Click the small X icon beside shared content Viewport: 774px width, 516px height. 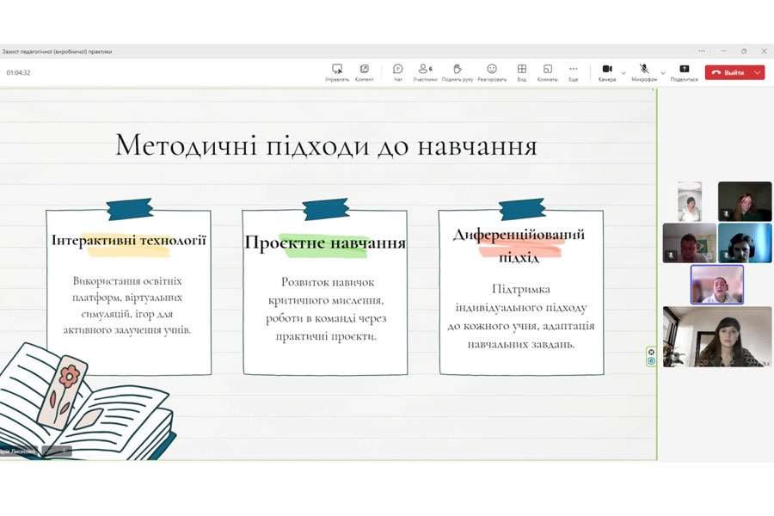[x=651, y=353]
